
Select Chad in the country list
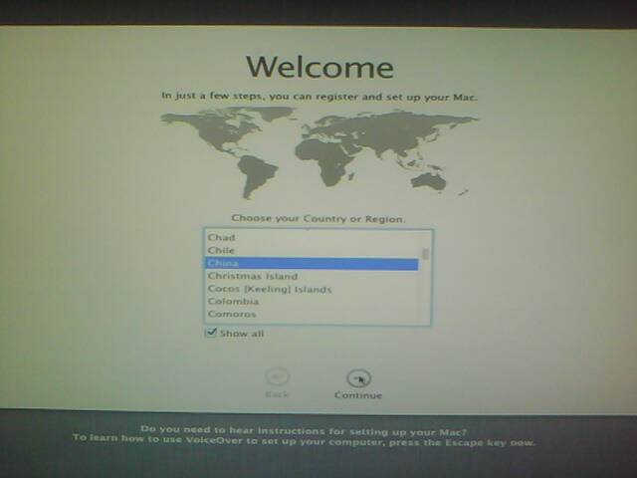coord(222,238)
